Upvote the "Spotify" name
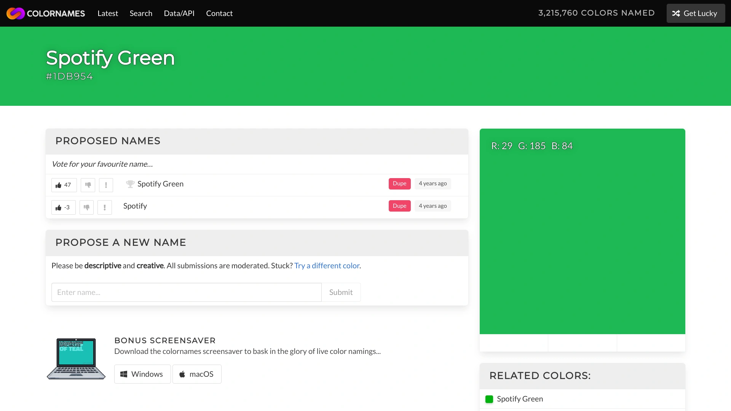This screenshot has height=411, width=731. point(63,207)
